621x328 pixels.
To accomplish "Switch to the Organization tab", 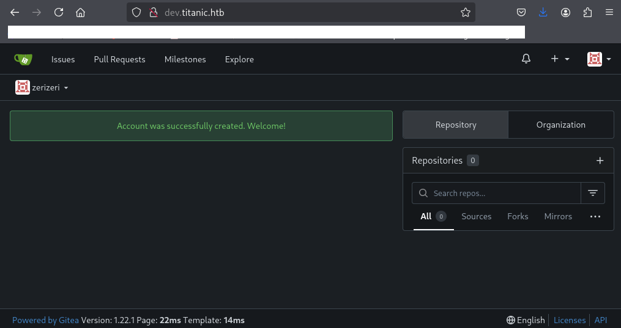I will pos(560,125).
